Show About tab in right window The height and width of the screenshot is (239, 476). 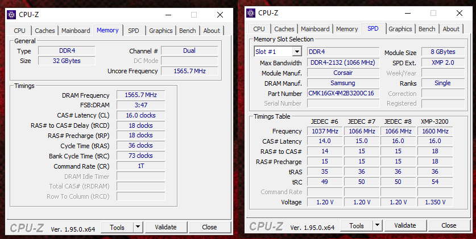click(x=451, y=29)
